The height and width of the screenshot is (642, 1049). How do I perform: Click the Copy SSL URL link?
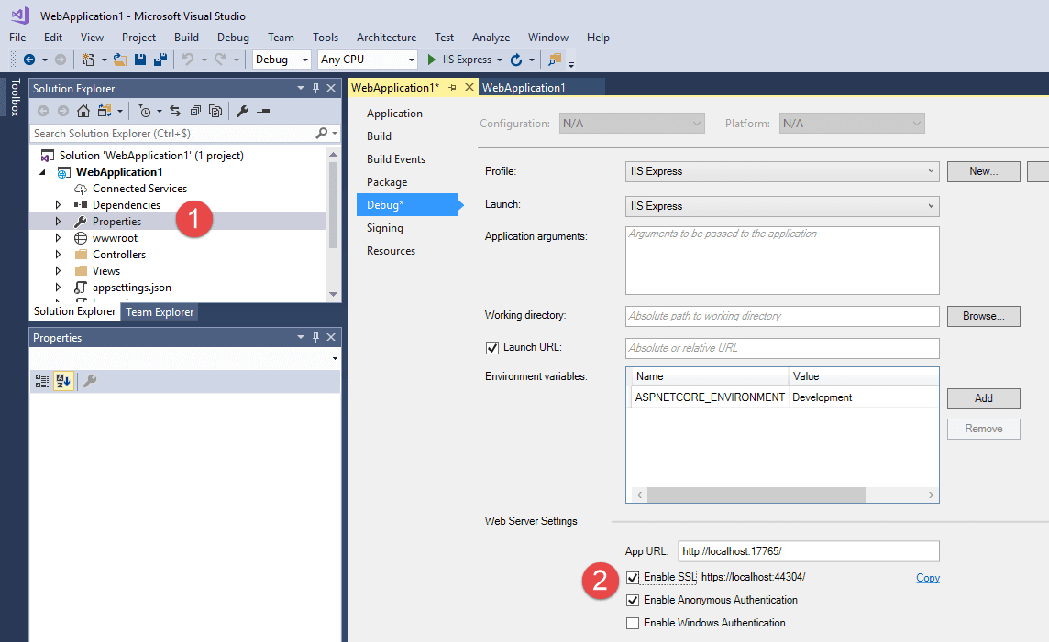pyautogui.click(x=927, y=578)
